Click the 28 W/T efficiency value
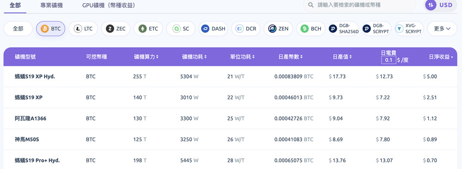This screenshot has height=169, width=462. pos(236,161)
